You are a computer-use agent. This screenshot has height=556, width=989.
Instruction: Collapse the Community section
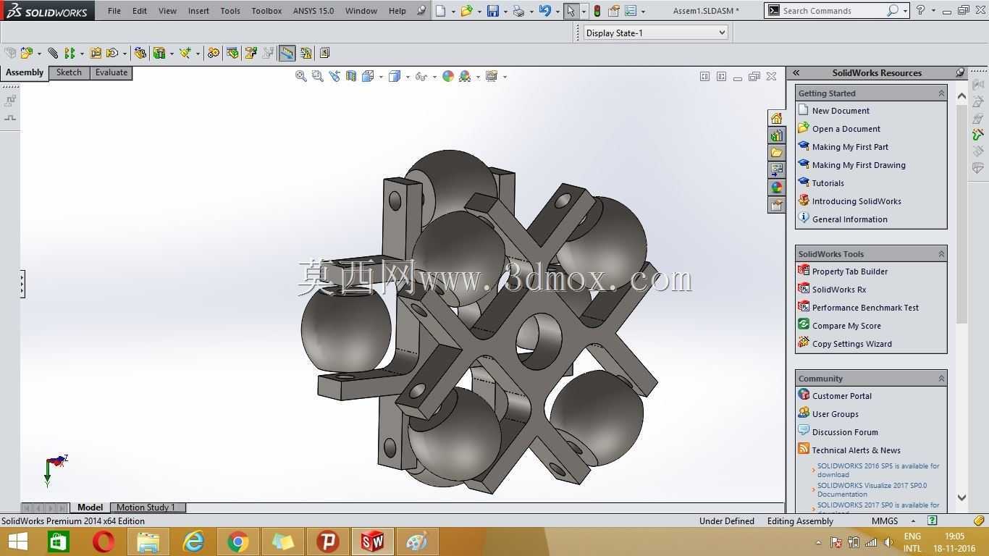click(941, 379)
